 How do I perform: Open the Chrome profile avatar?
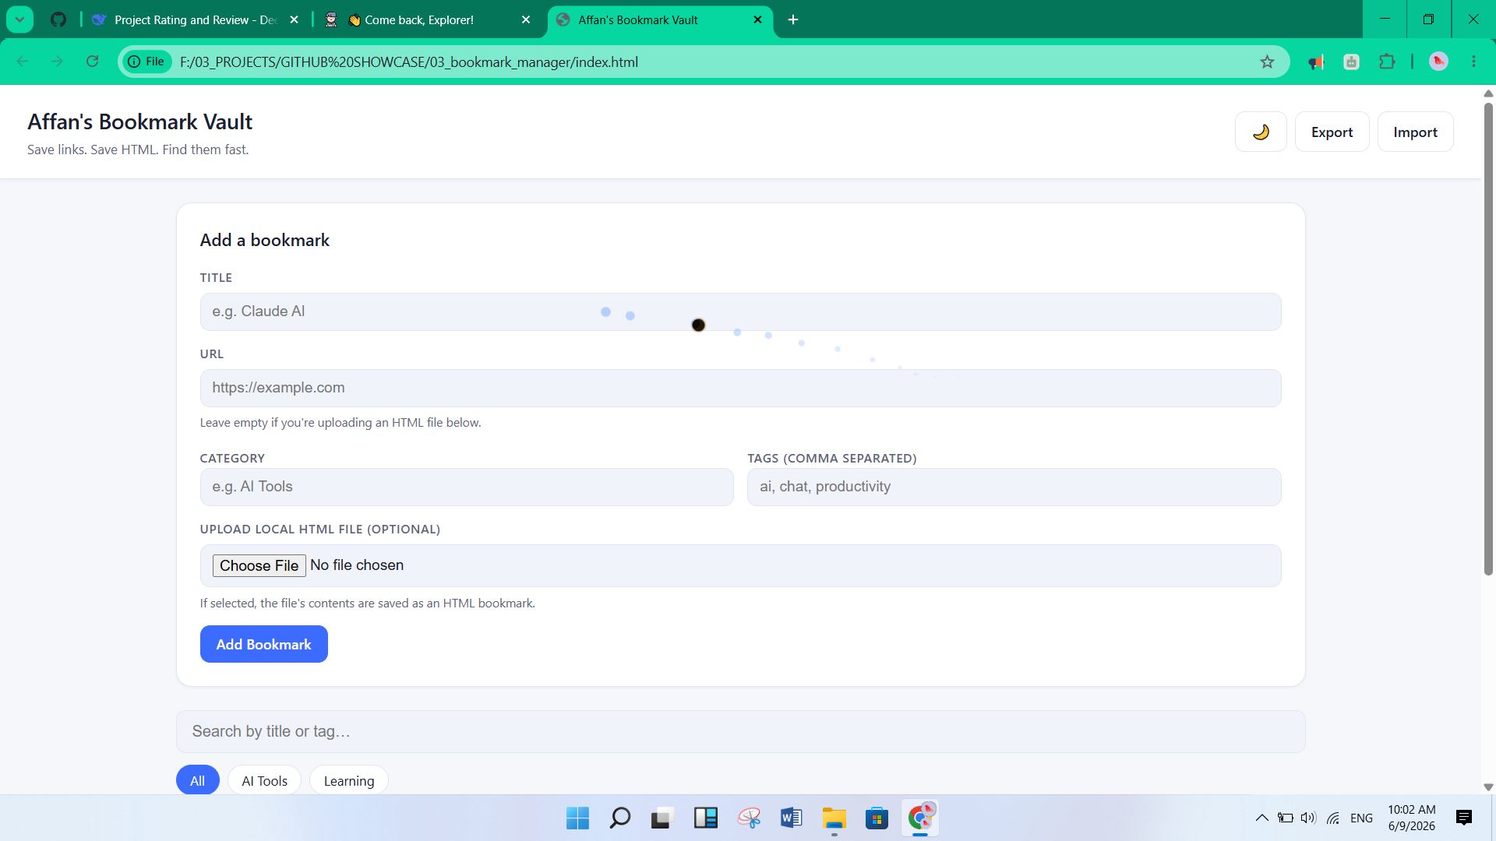(1439, 62)
